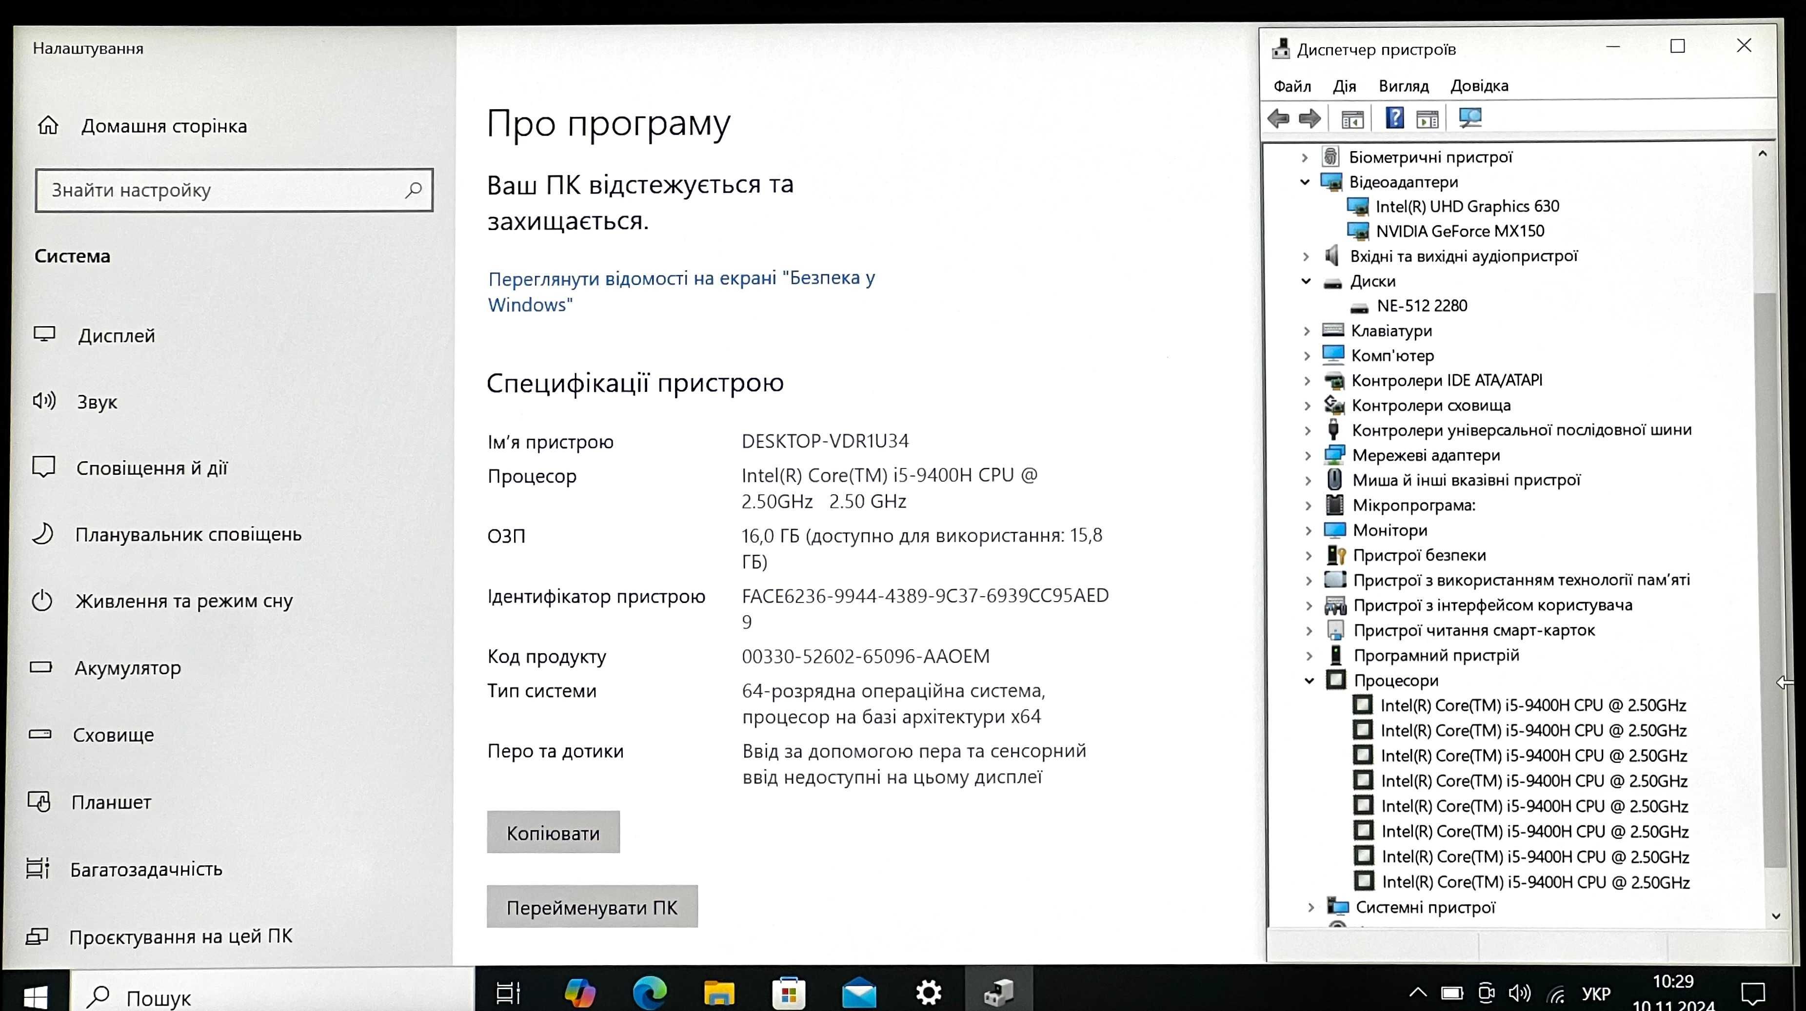Open the notification center icon
This screenshot has height=1011, width=1806.
[1753, 993]
